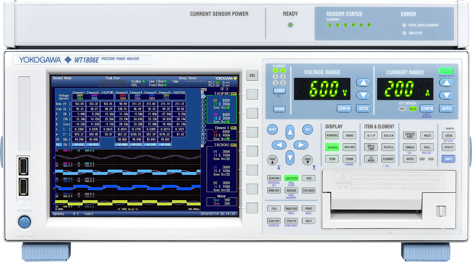The height and width of the screenshot is (262, 472).
Task: Click the Yokogawa diamond logo on the nameplate
Action: 68,60
